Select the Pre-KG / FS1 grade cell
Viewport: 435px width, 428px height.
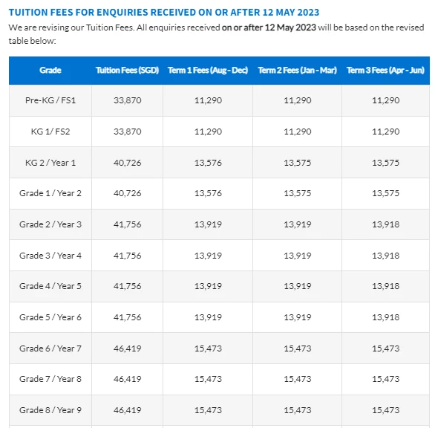pos(50,100)
